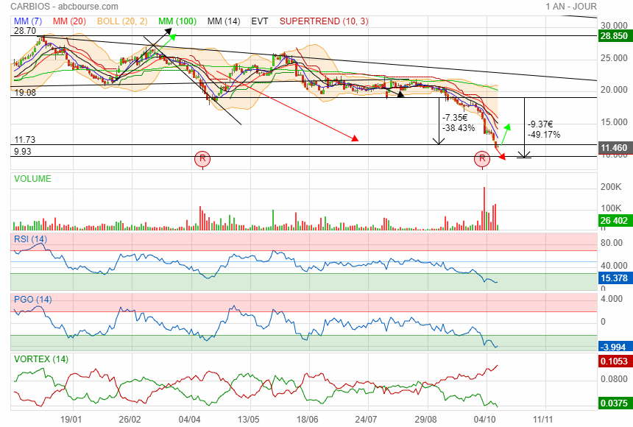This screenshot has height=427, width=633.
Task: Click the 04/10 date label
Action: pos(484,420)
